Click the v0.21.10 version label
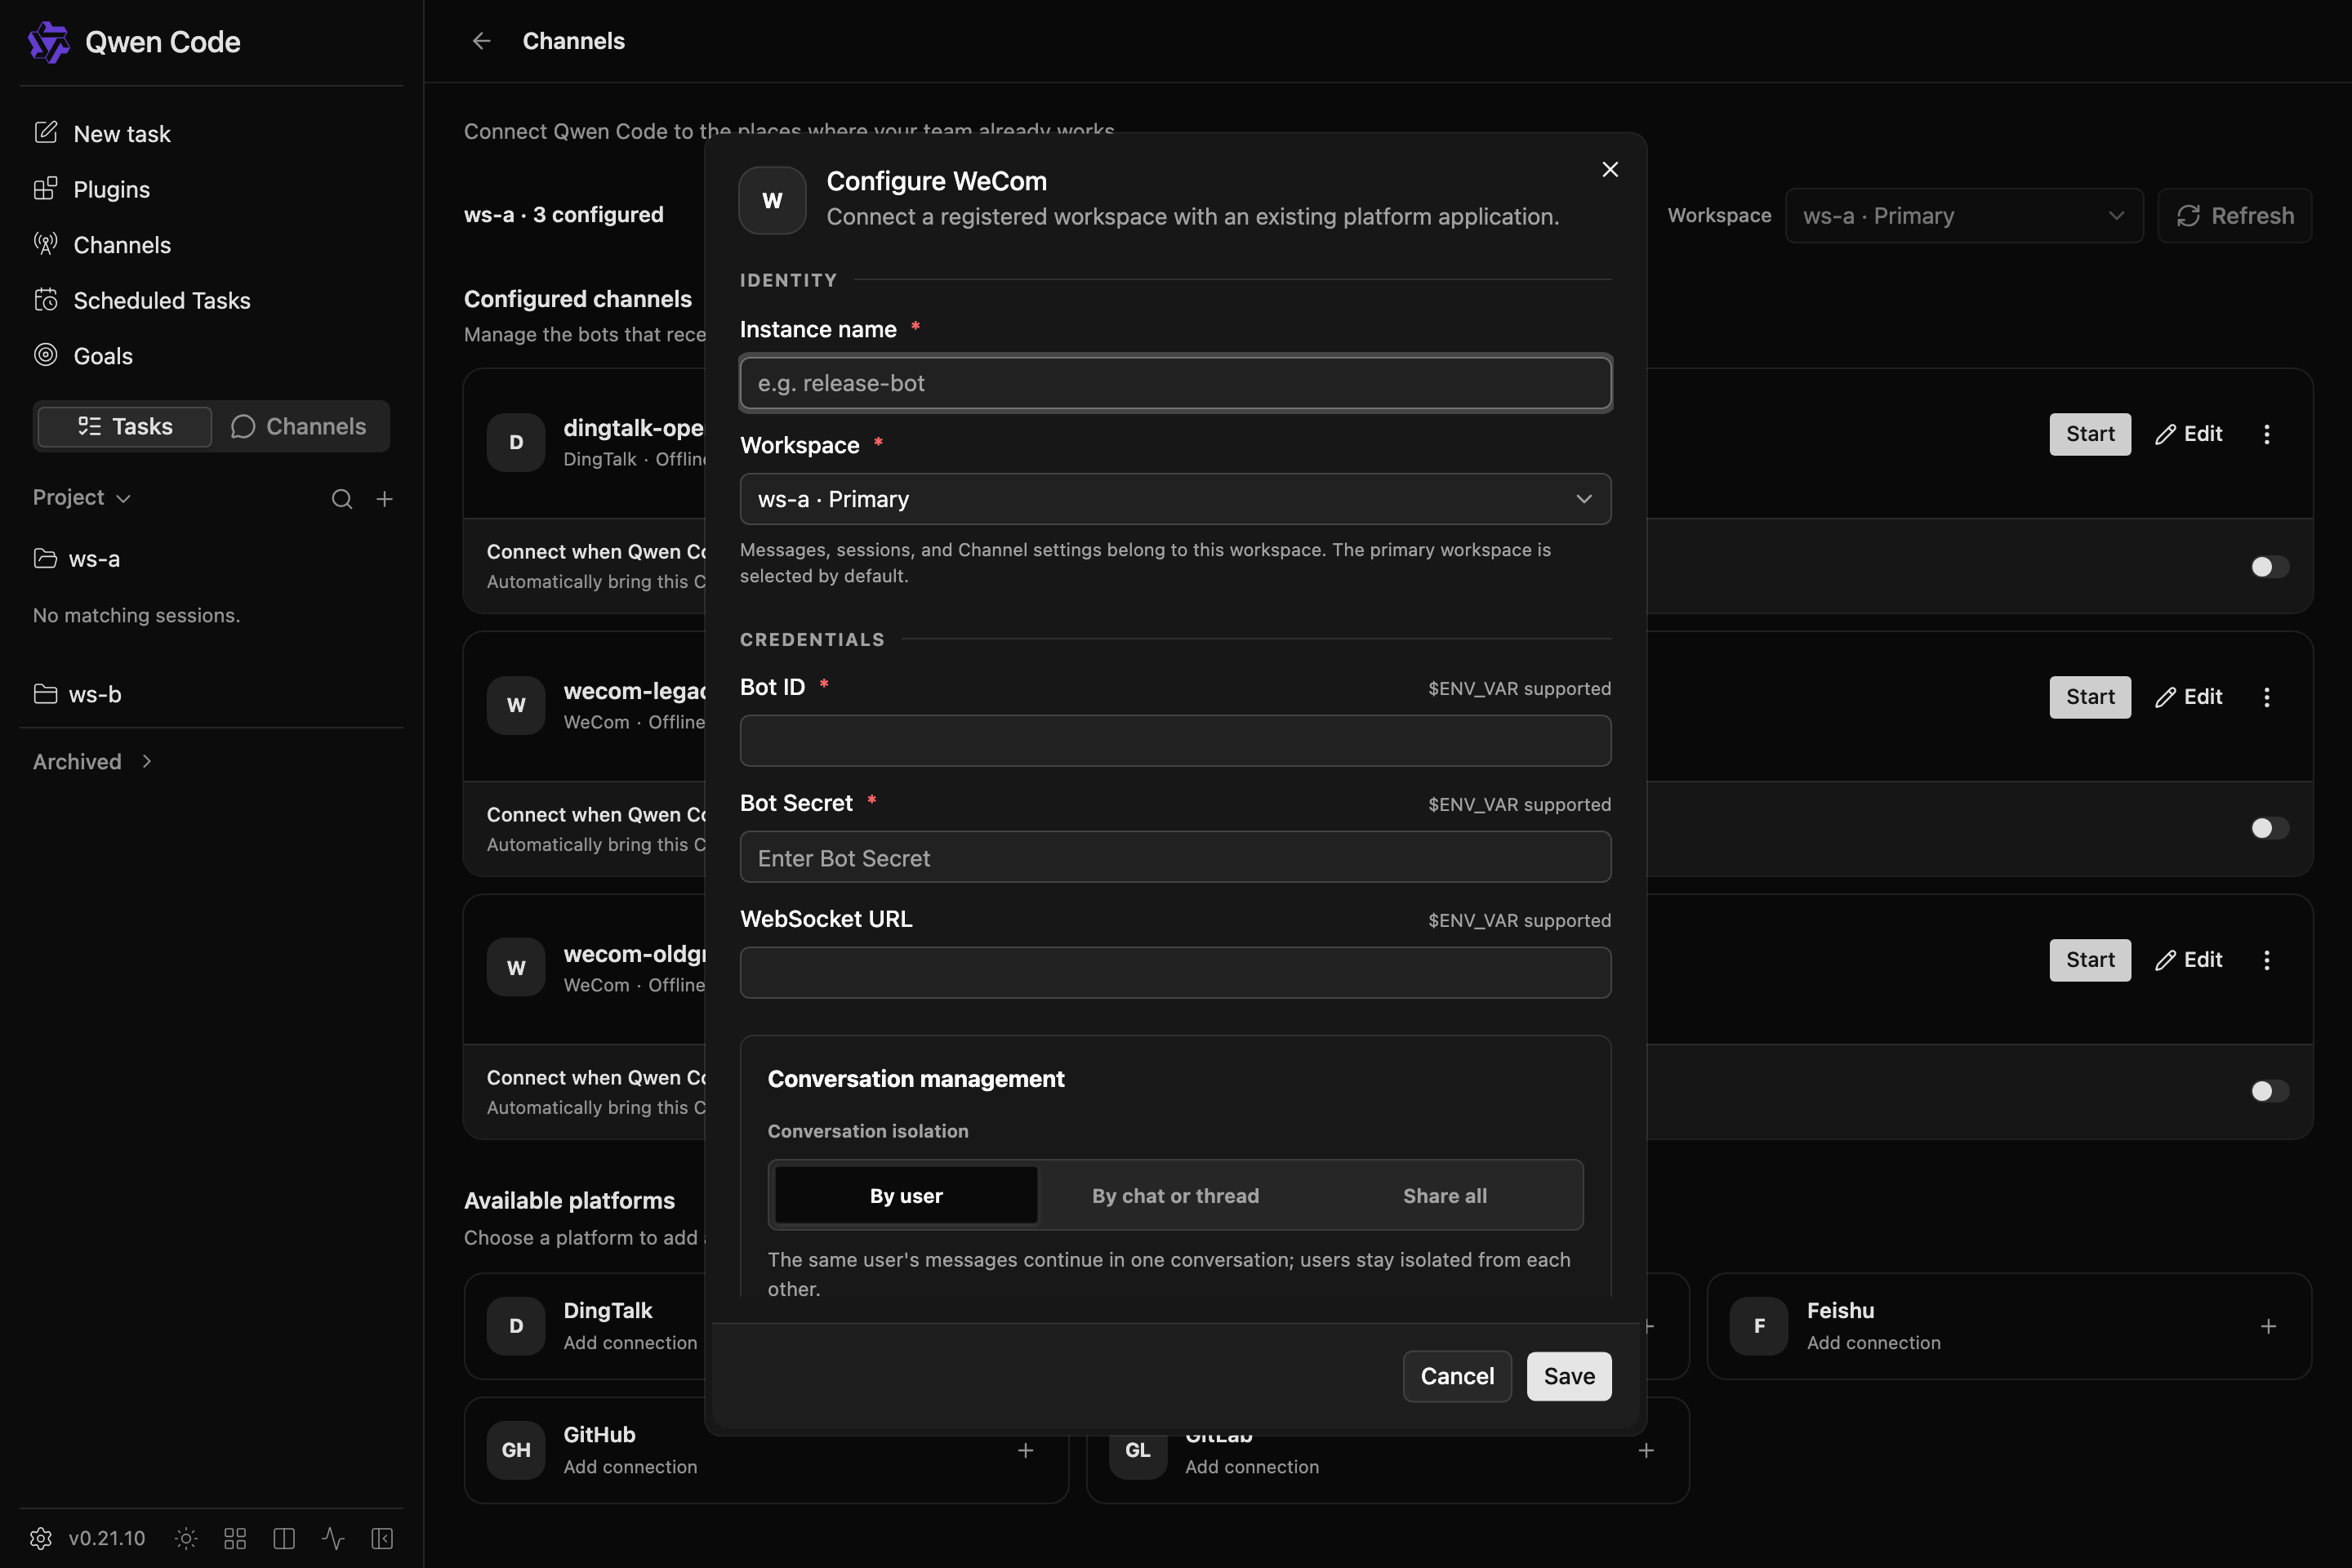 pos(106,1538)
